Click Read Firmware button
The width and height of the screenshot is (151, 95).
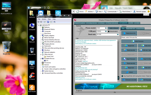129,59
